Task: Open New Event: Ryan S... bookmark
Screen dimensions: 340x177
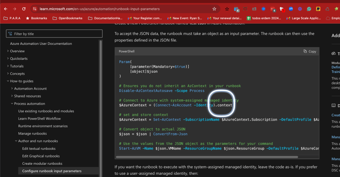Action: click(x=184, y=18)
